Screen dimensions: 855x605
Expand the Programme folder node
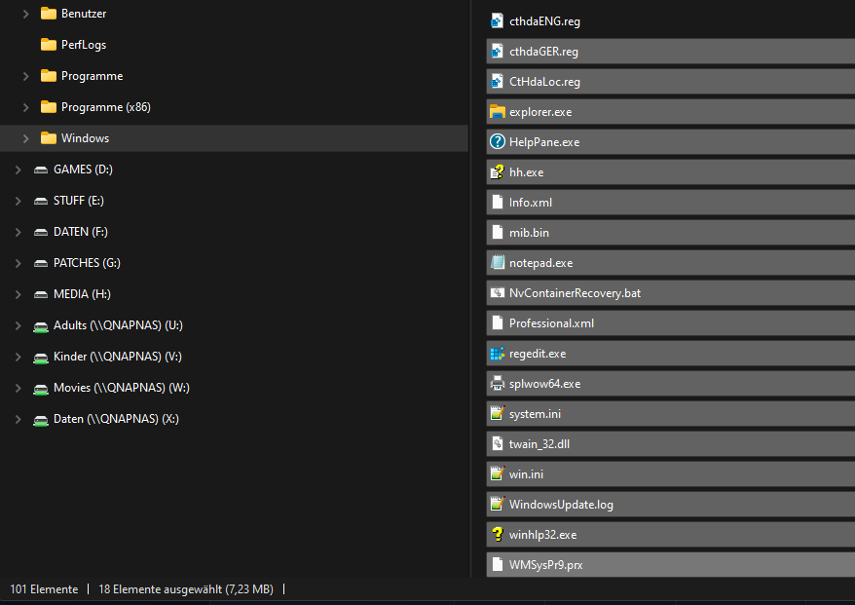(x=25, y=76)
